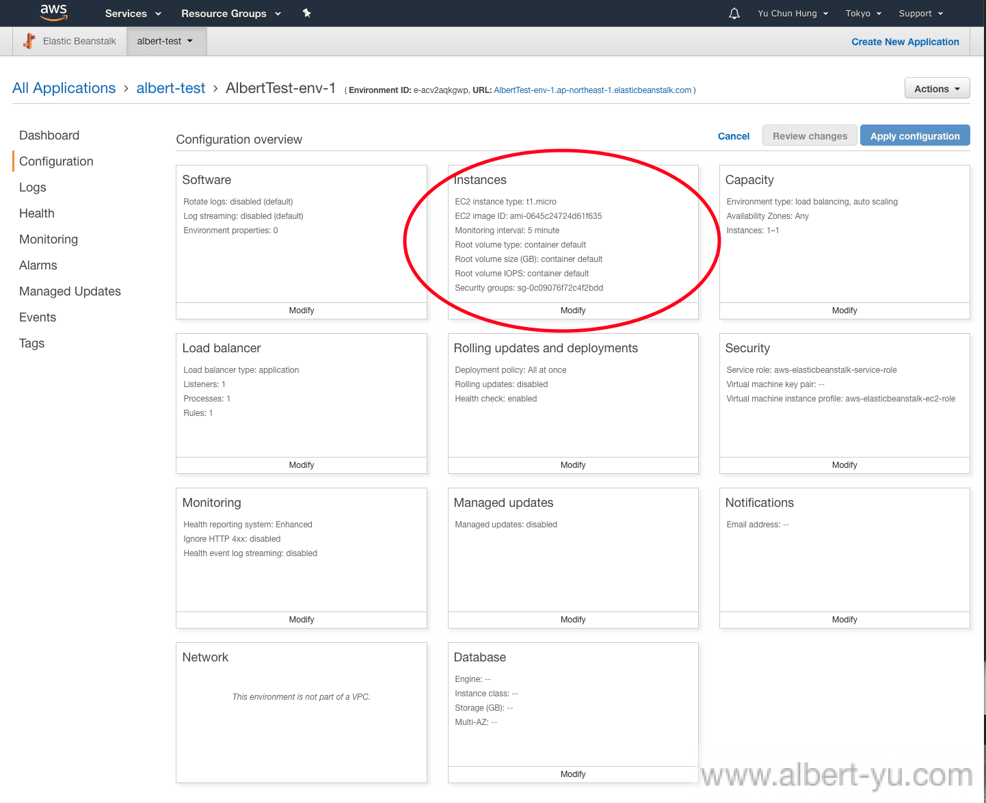Open the Yu Chun Hung account menu

(792, 14)
